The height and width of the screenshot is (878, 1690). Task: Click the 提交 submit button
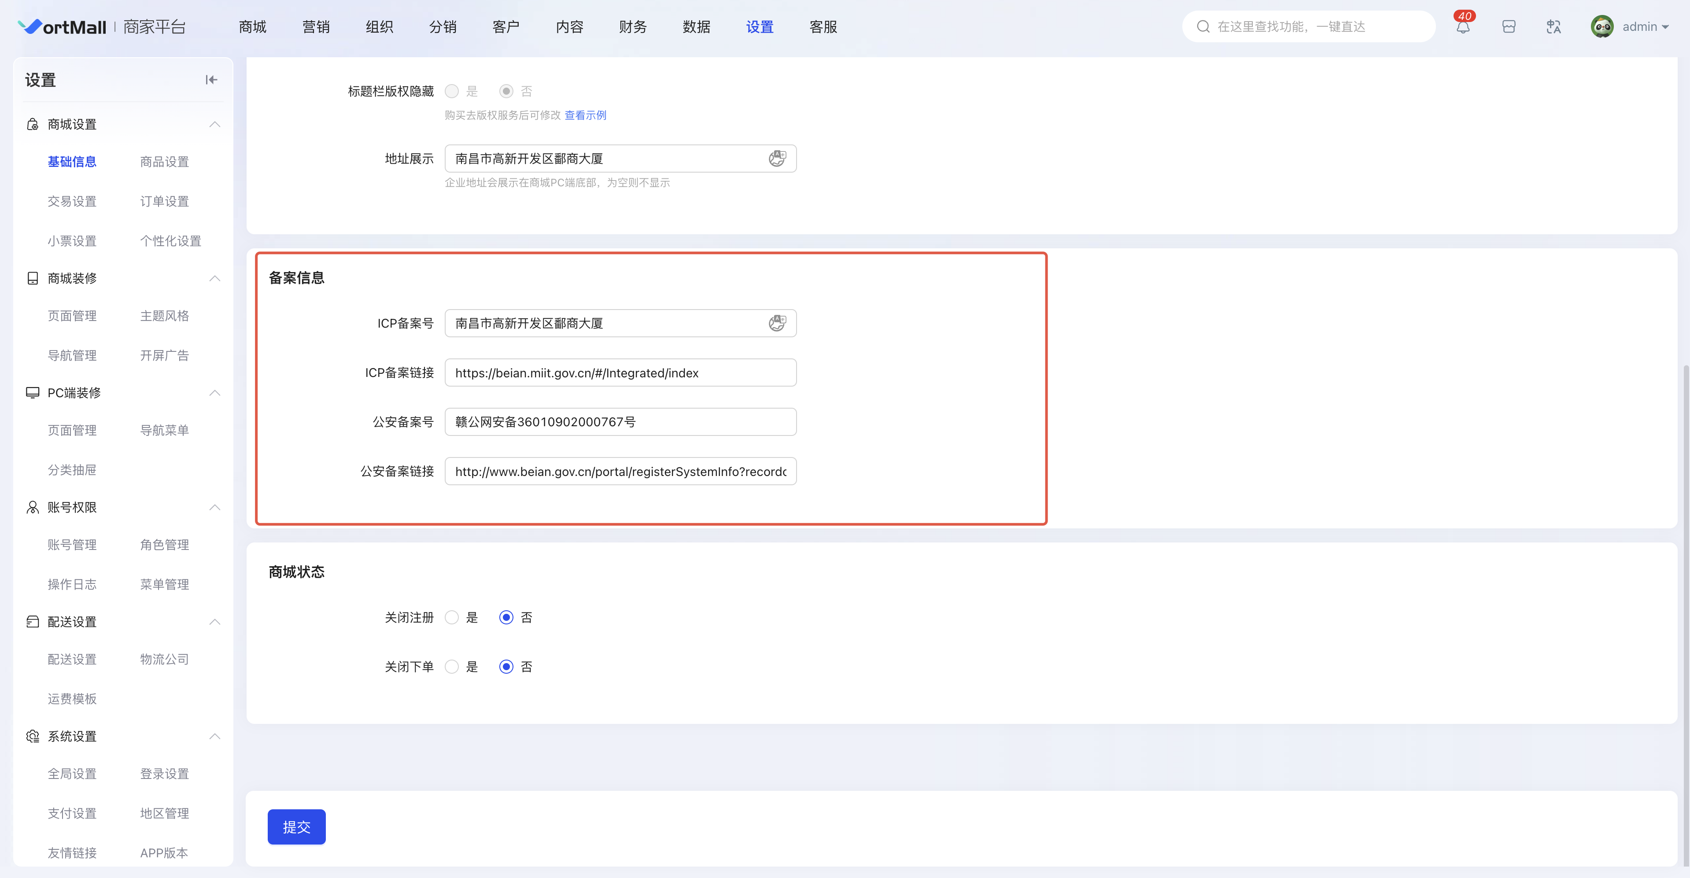(296, 827)
